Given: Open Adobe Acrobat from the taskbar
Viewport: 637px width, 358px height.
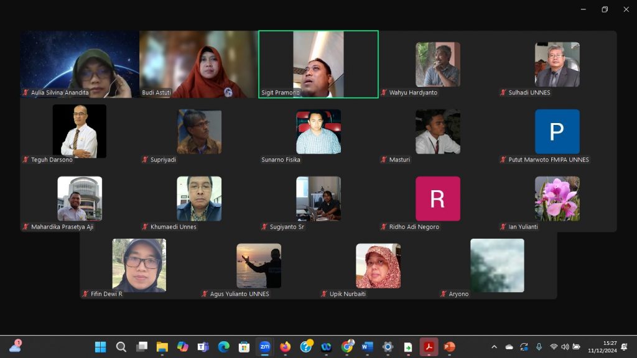Looking at the screenshot, I should pyautogui.click(x=429, y=347).
